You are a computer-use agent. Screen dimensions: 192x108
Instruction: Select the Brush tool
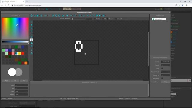coord(31,31)
